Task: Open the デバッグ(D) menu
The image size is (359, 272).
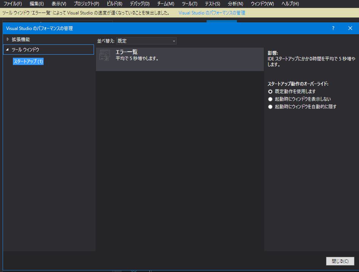Action: click(140, 4)
